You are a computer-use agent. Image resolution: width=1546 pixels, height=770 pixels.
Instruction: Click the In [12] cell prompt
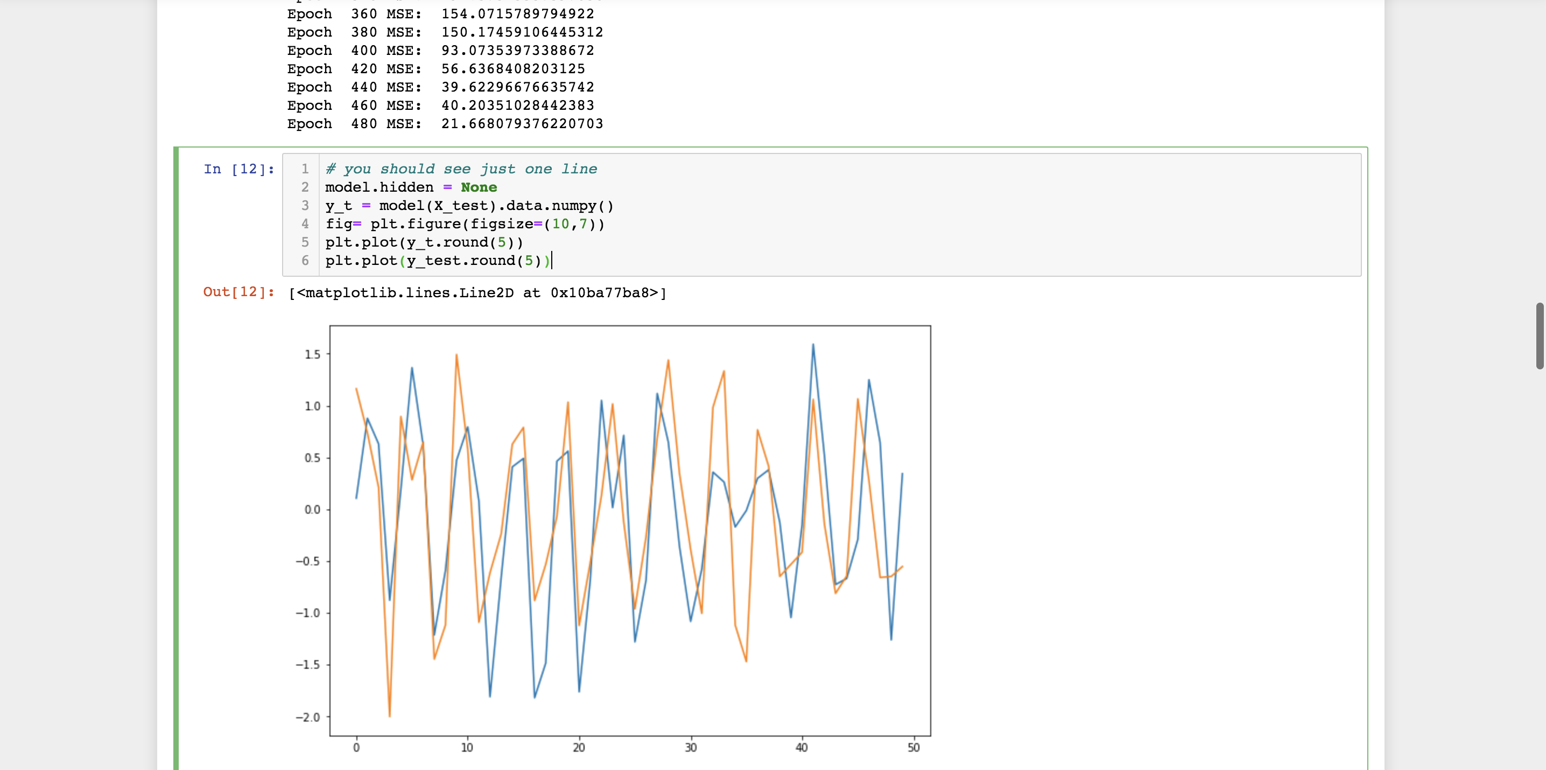[239, 169]
